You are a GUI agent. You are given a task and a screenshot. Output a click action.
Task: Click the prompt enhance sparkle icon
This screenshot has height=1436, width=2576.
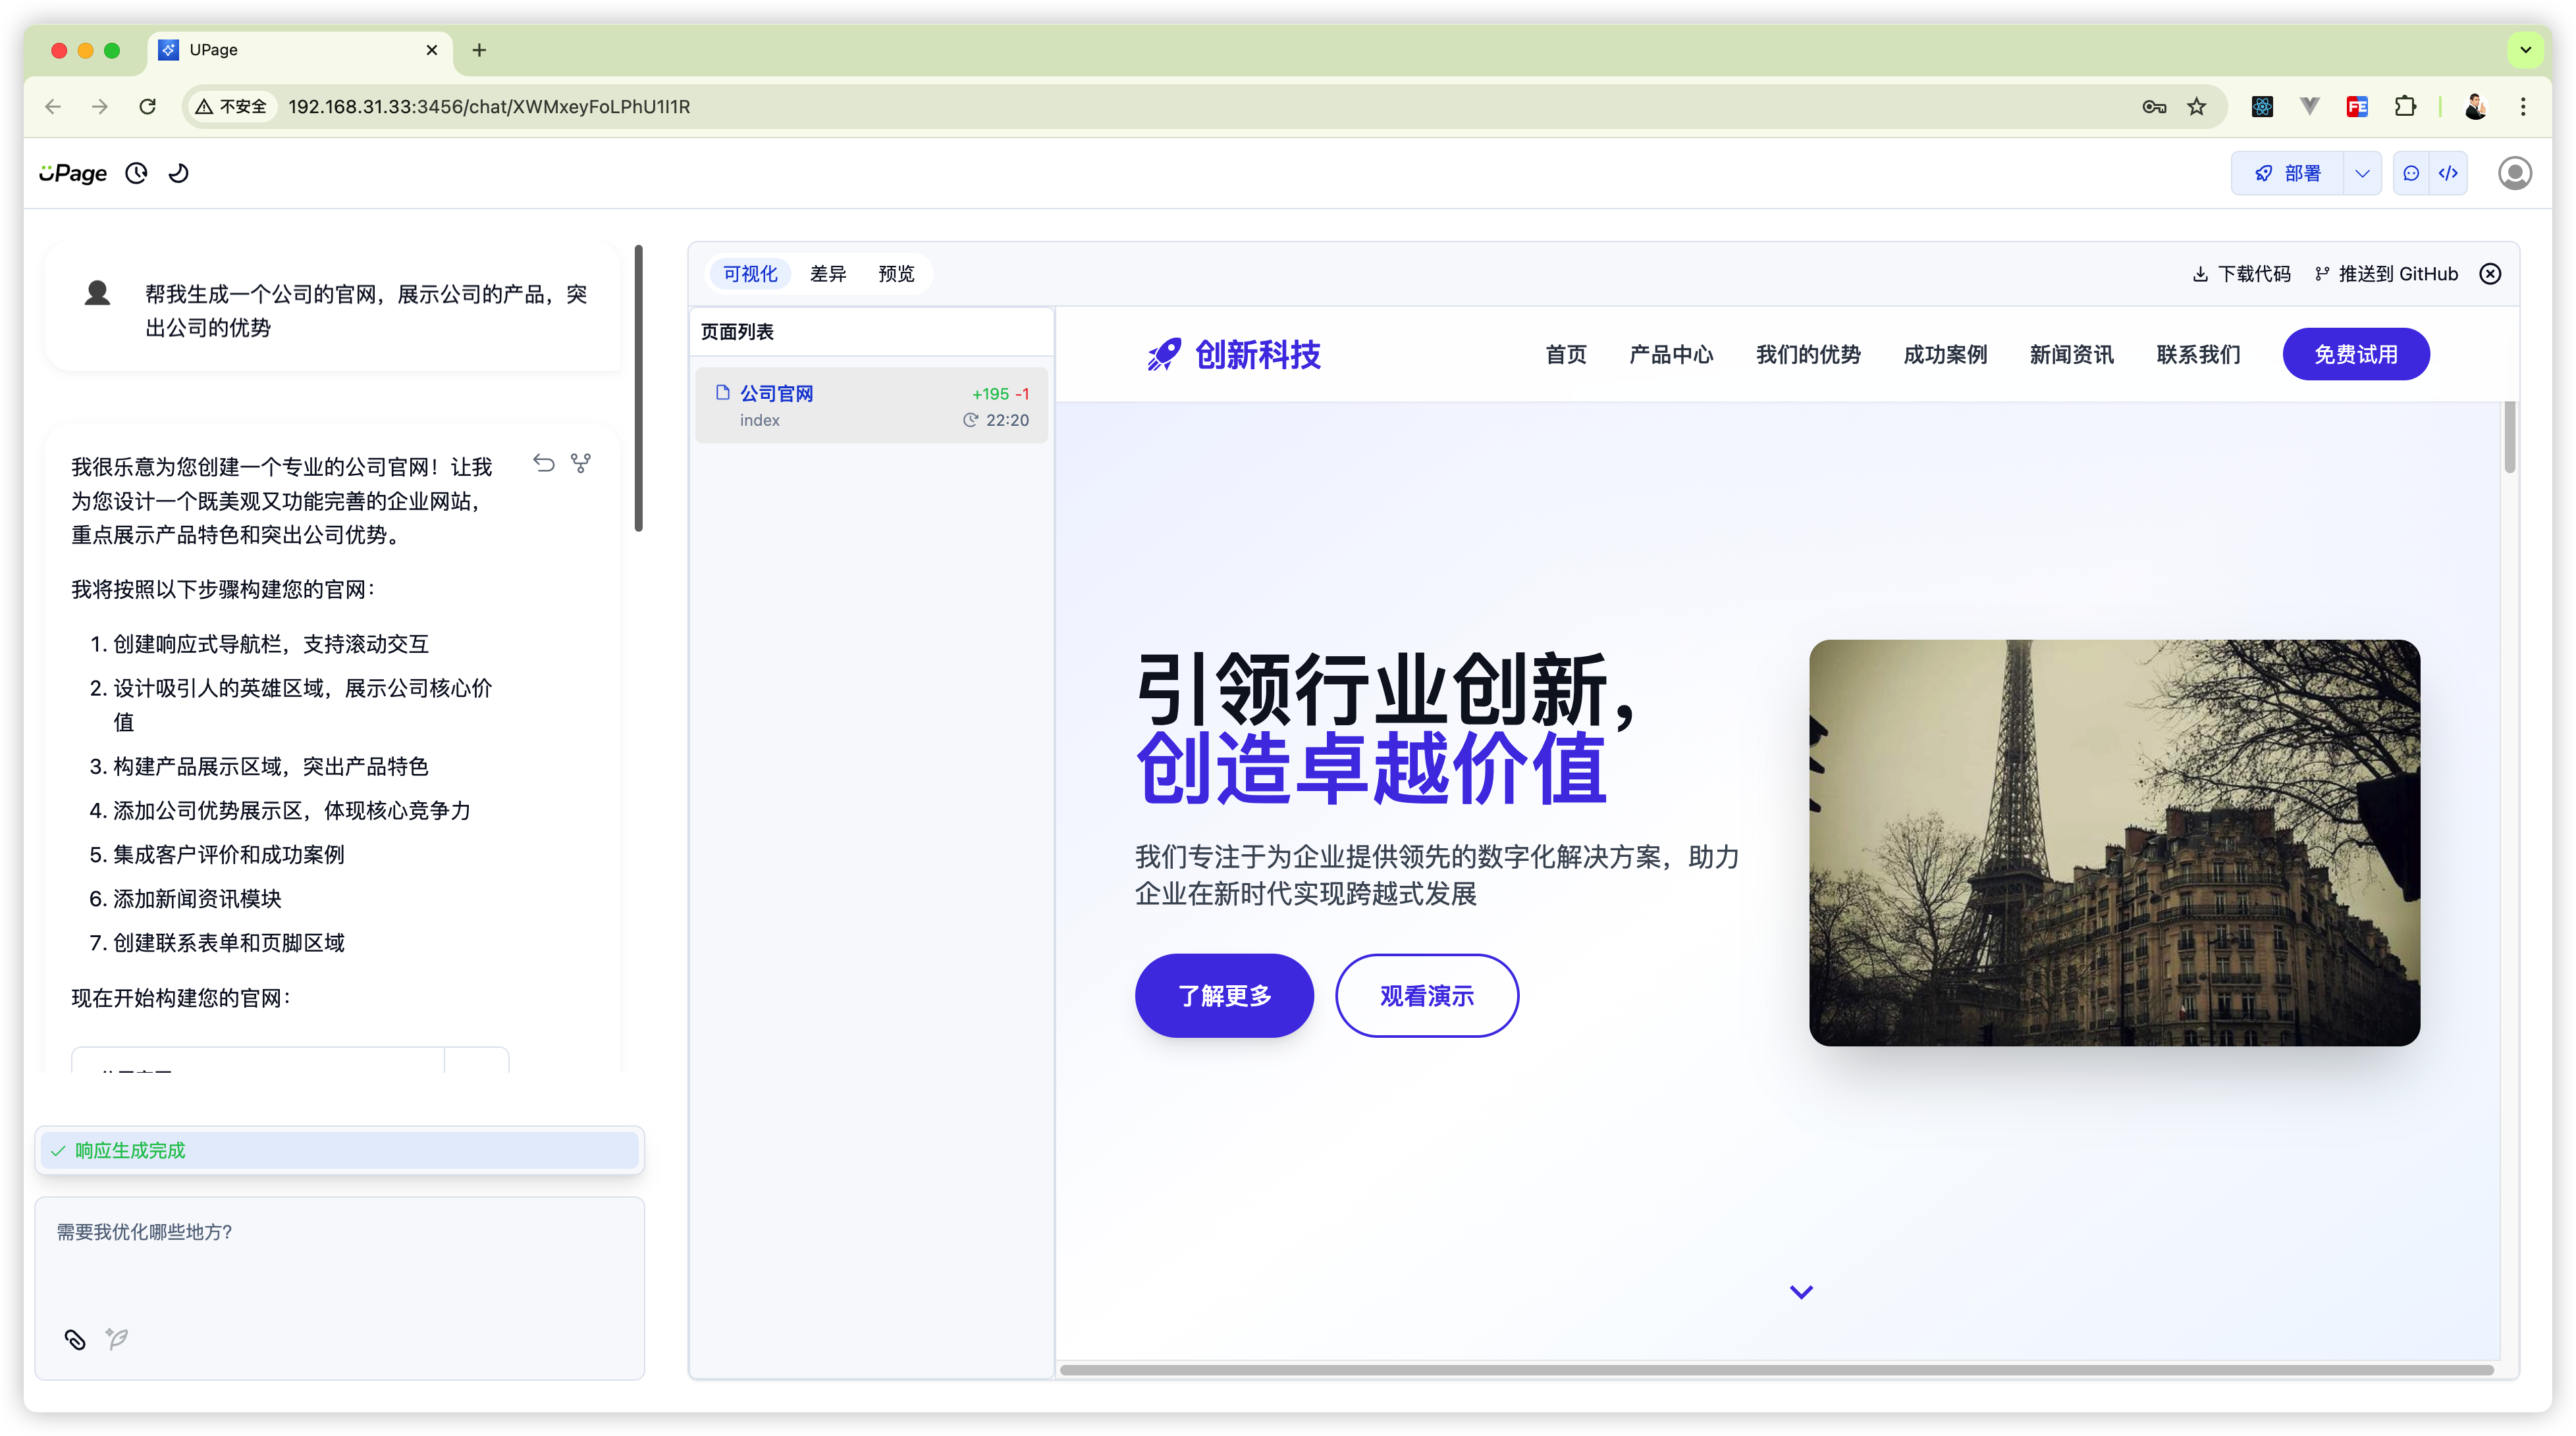point(117,1339)
